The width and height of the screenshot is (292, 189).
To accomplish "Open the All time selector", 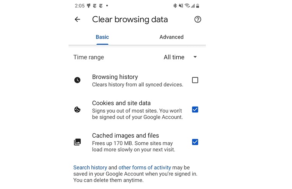I will click(x=174, y=57).
